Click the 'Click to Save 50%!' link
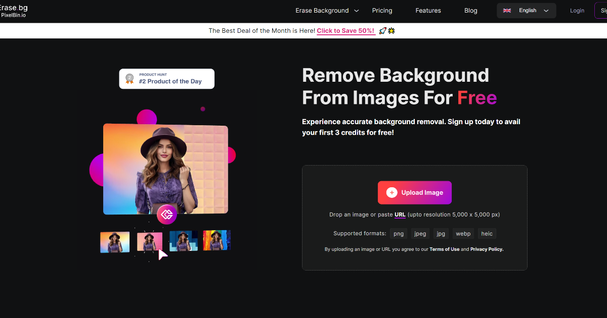This screenshot has height=318, width=607. pos(345,31)
